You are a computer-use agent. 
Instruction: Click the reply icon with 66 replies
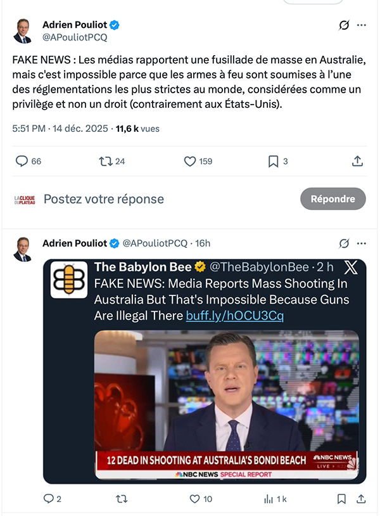coord(22,161)
